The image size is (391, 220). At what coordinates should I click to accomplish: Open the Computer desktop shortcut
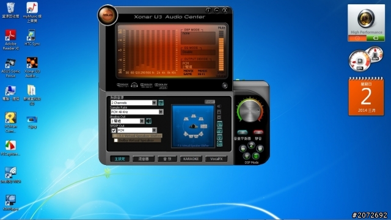coord(10,93)
